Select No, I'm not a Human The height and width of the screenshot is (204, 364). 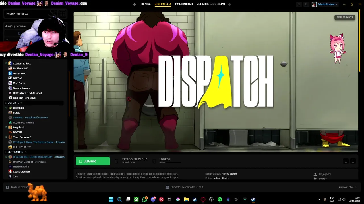24,122
